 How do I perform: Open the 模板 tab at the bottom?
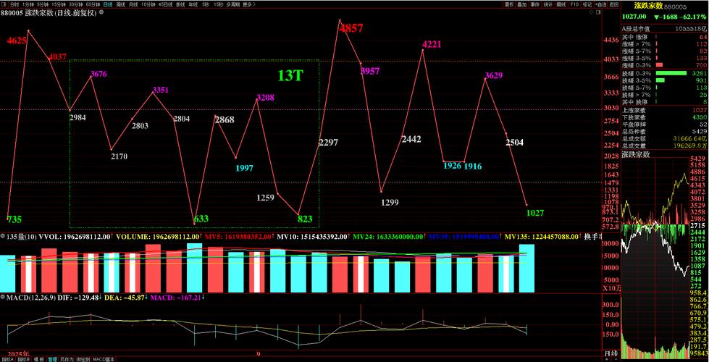click(36, 358)
